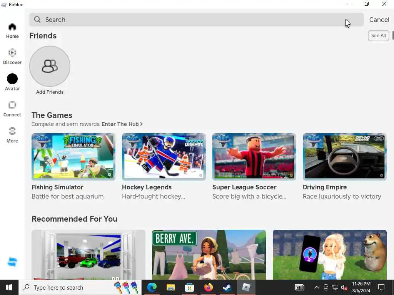Open the Fishing Simulator thumbnail
Screen dimensions: 394x295
click(x=73, y=157)
